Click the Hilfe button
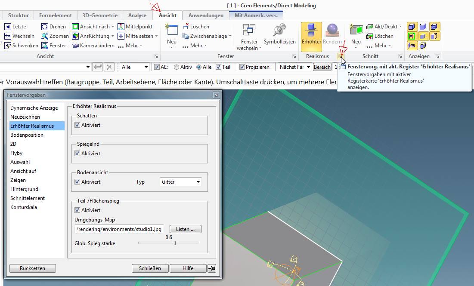This screenshot has width=474, height=286. coord(188,268)
